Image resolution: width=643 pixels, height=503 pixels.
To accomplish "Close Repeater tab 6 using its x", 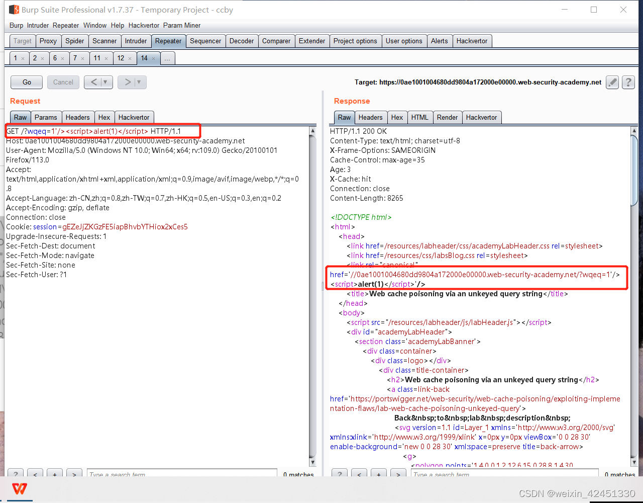I will (62, 58).
